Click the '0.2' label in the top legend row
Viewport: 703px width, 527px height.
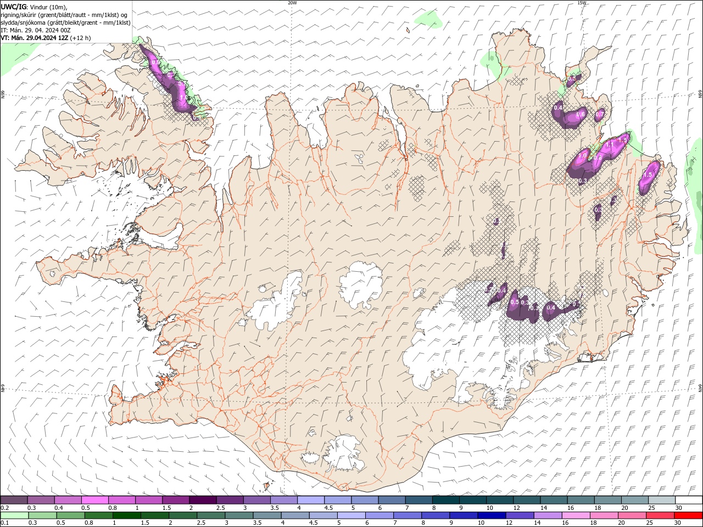tap(5, 508)
